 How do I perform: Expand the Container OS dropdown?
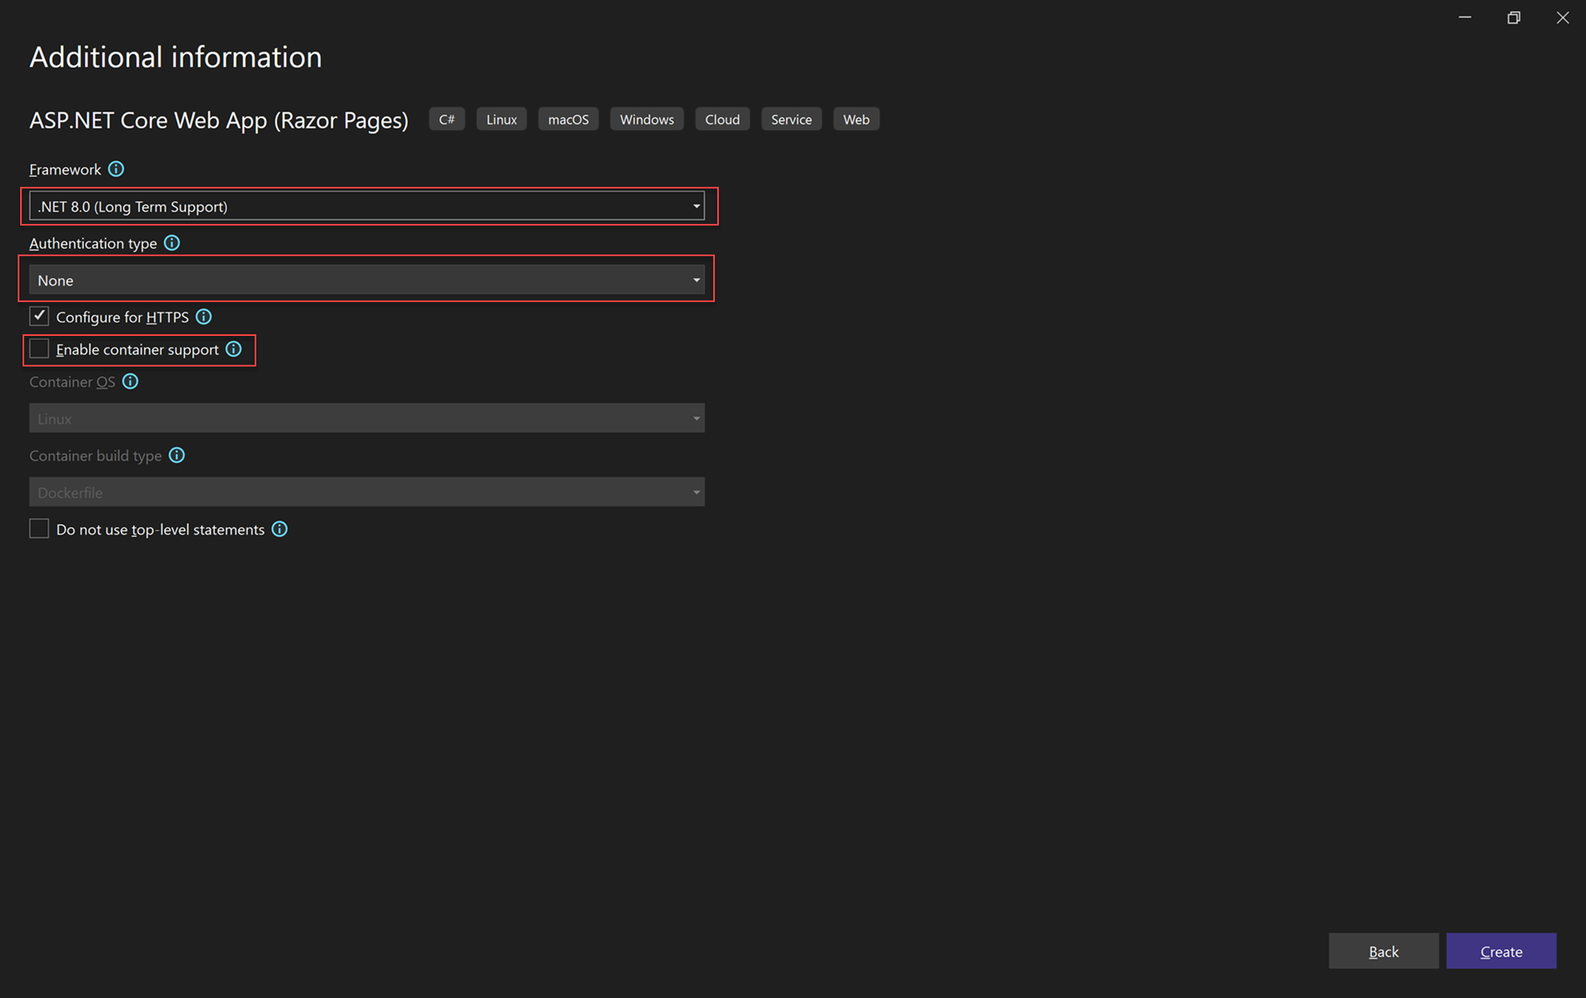click(x=695, y=417)
